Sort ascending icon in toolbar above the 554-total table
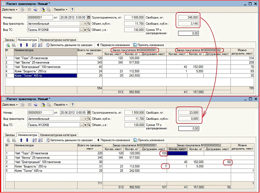260x193 pixels. pos(34,45)
